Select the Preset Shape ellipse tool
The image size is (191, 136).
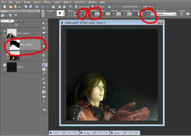coord(44,97)
